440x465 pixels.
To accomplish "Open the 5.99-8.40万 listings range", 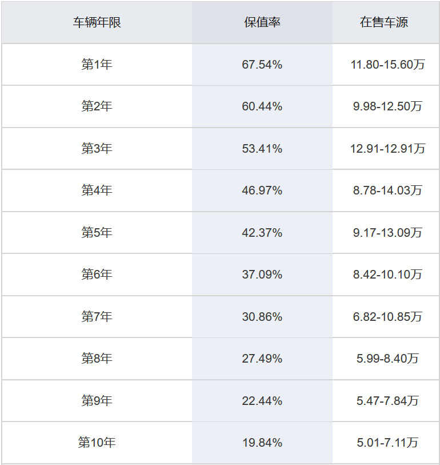I will pos(387,359).
